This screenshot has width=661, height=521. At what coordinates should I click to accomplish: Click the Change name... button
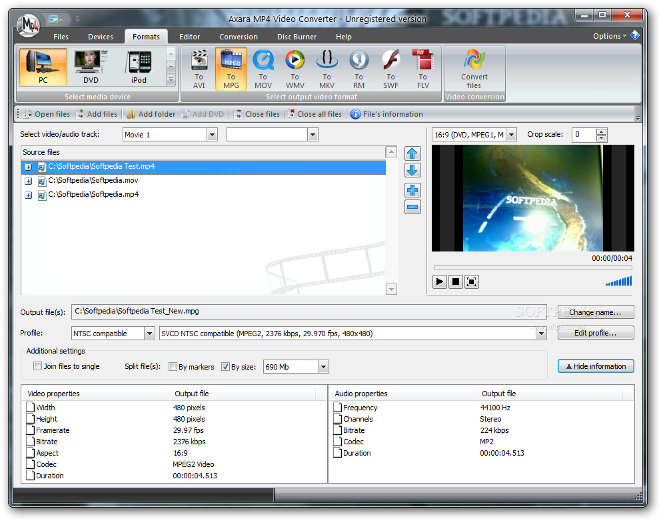(595, 312)
